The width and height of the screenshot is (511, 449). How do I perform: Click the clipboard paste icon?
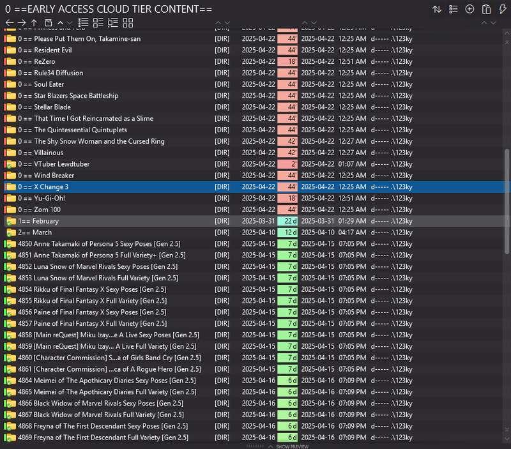coord(486,9)
